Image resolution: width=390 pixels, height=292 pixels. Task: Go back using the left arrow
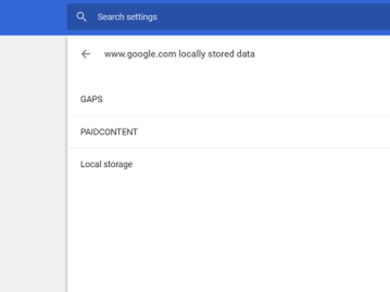(x=86, y=54)
